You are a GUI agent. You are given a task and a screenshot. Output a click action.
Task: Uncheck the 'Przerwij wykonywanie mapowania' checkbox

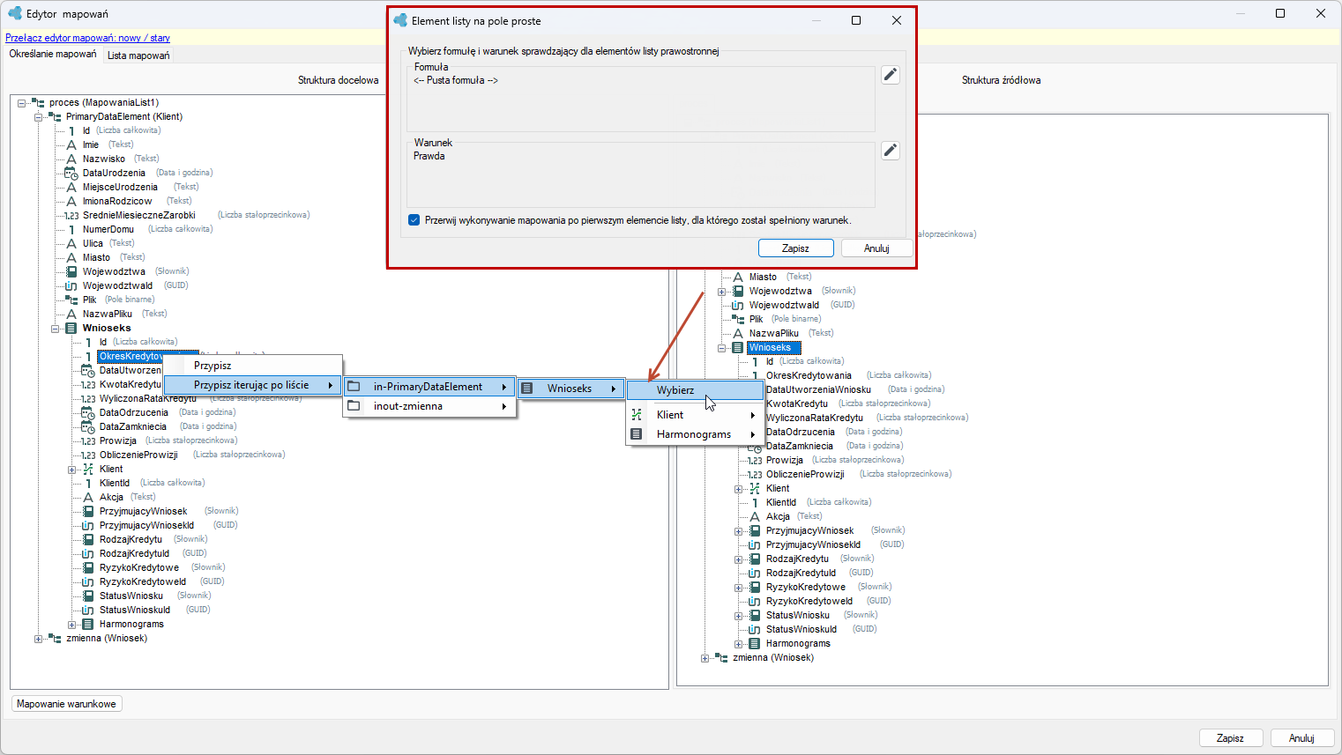(x=414, y=220)
